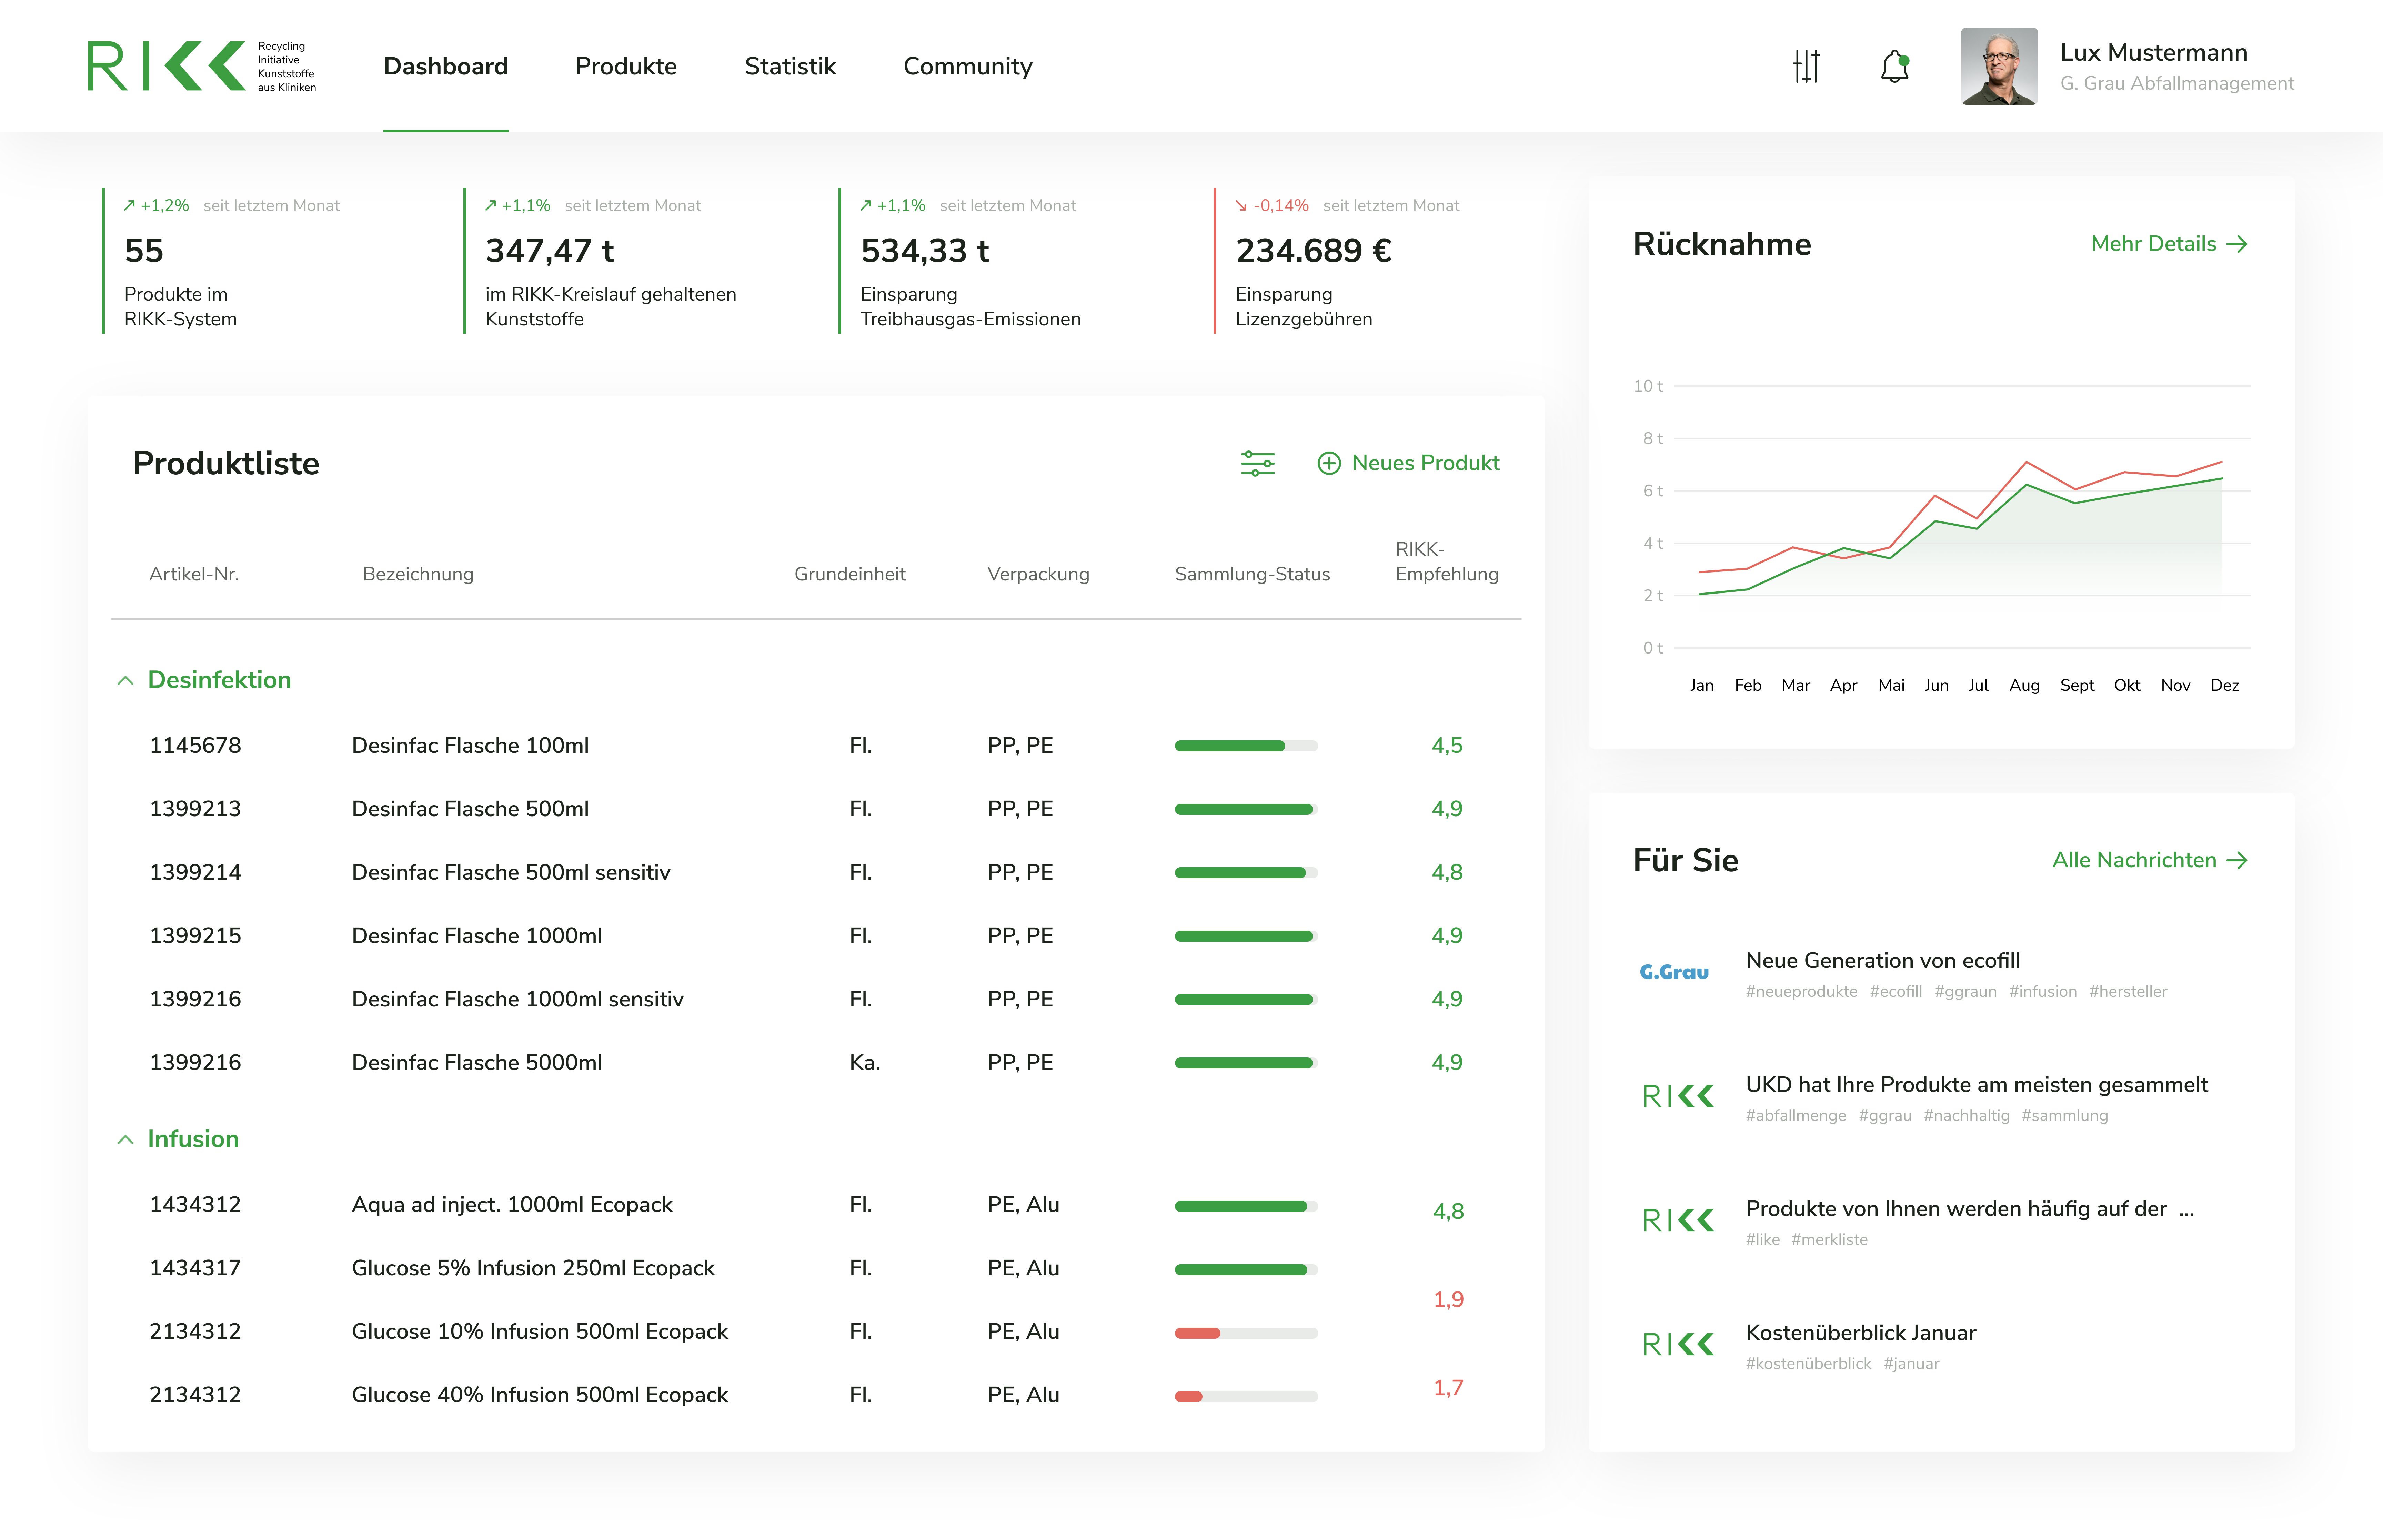The image size is (2383, 1540).
Task: Click the Verpackung column header
Action: click(1038, 574)
